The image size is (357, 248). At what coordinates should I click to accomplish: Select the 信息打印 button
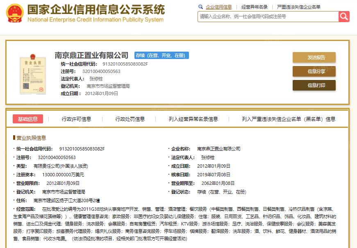pos(314,85)
